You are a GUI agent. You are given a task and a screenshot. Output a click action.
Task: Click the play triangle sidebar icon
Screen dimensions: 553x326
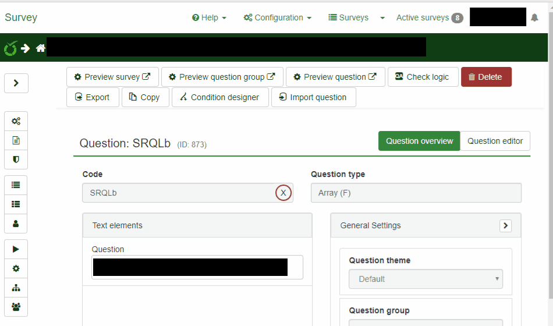point(16,249)
